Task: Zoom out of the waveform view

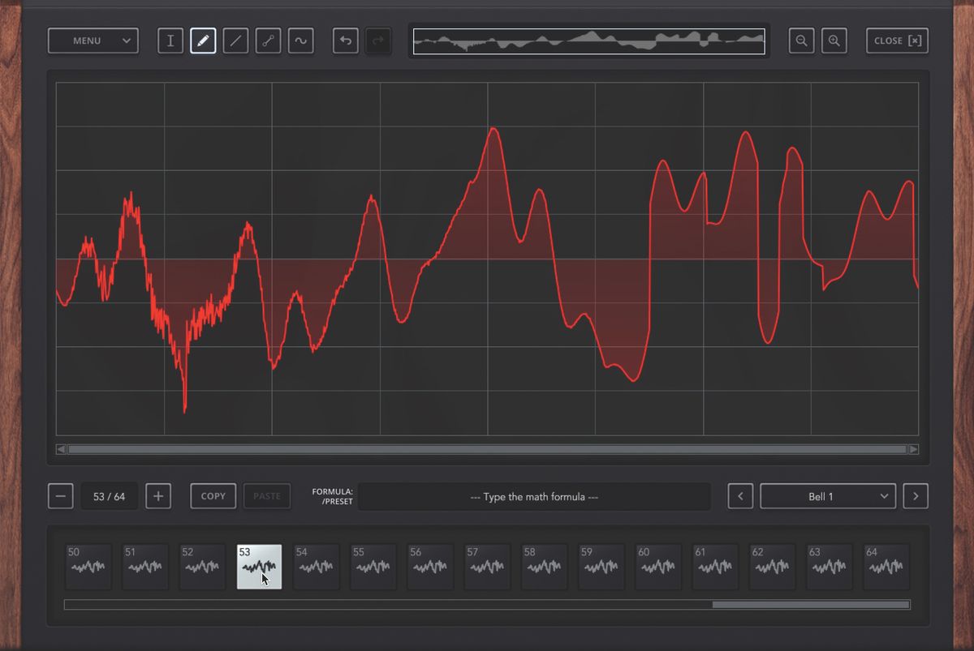Action: [801, 41]
